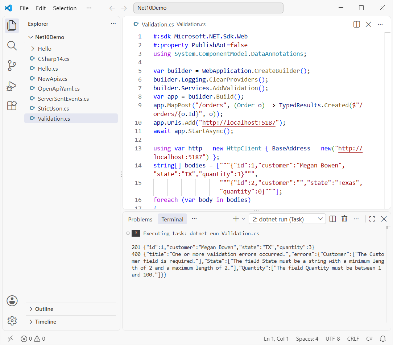Open OpenApiYaml.cs in the explorer

(71, 89)
